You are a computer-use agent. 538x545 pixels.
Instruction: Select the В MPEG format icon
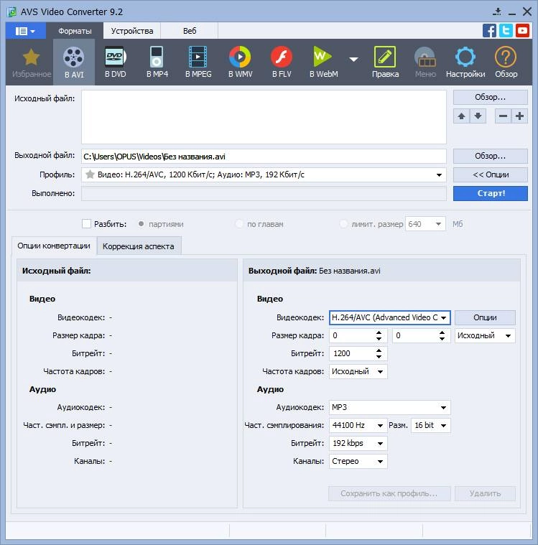(x=198, y=62)
